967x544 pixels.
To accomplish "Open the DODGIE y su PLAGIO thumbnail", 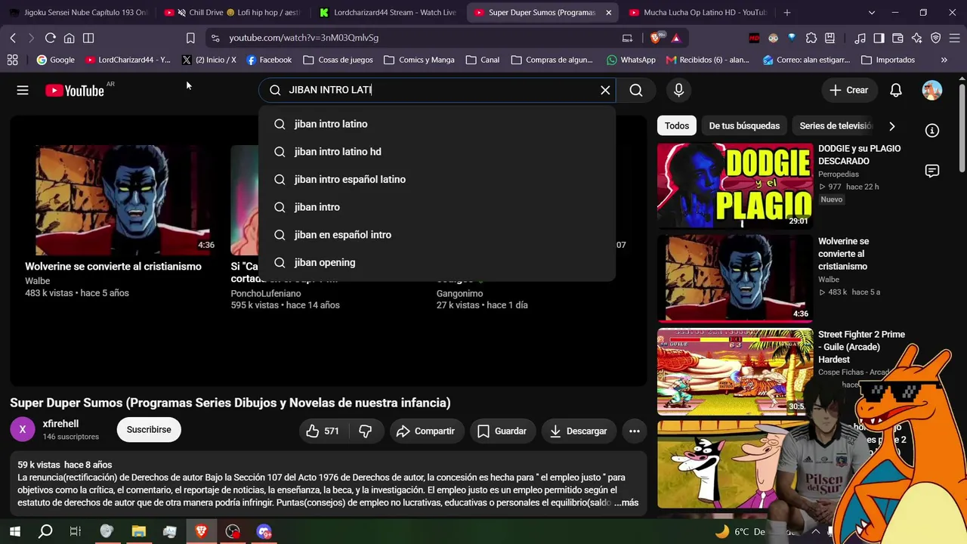I will pos(735,186).
